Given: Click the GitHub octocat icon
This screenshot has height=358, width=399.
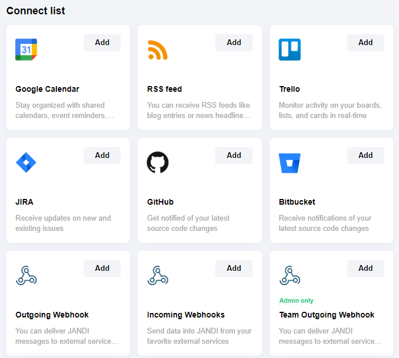Looking at the screenshot, I should [158, 162].
